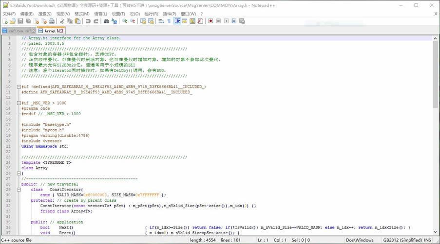Screen dimensions: 440x244
Task: Save the current file via the floppy icon
Action: (x=20, y=21)
